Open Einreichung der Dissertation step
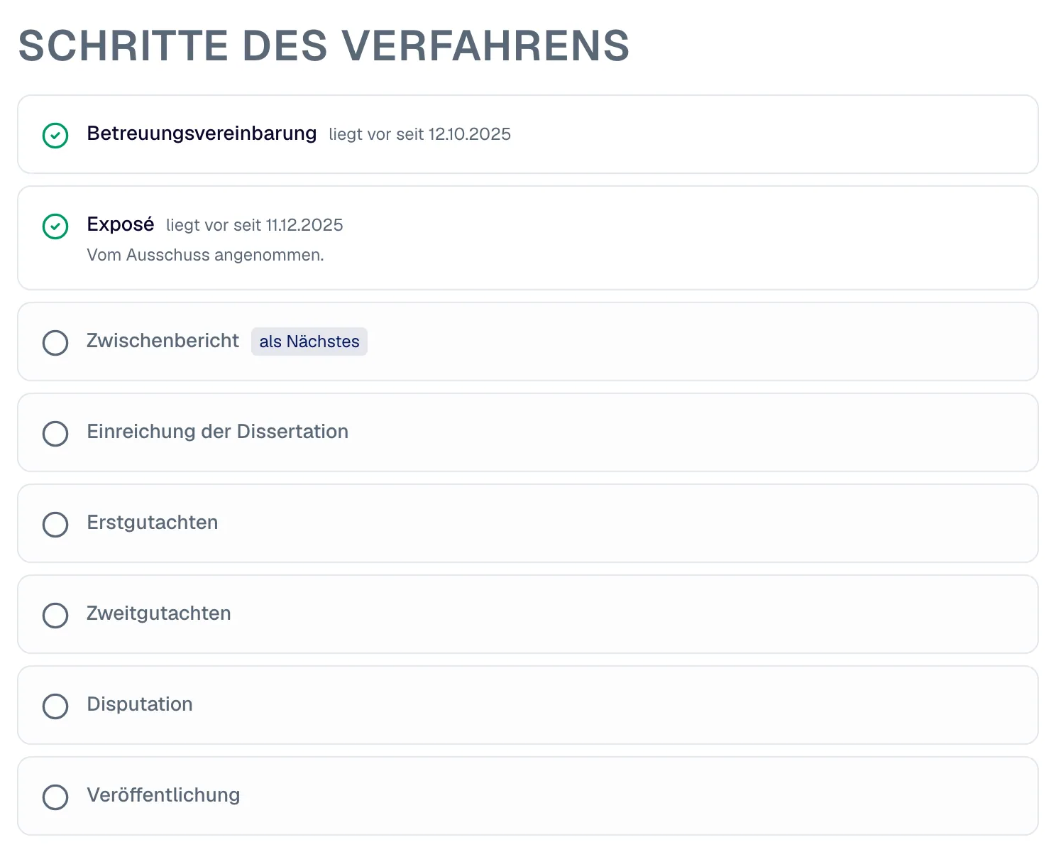The width and height of the screenshot is (1056, 852). (x=217, y=432)
